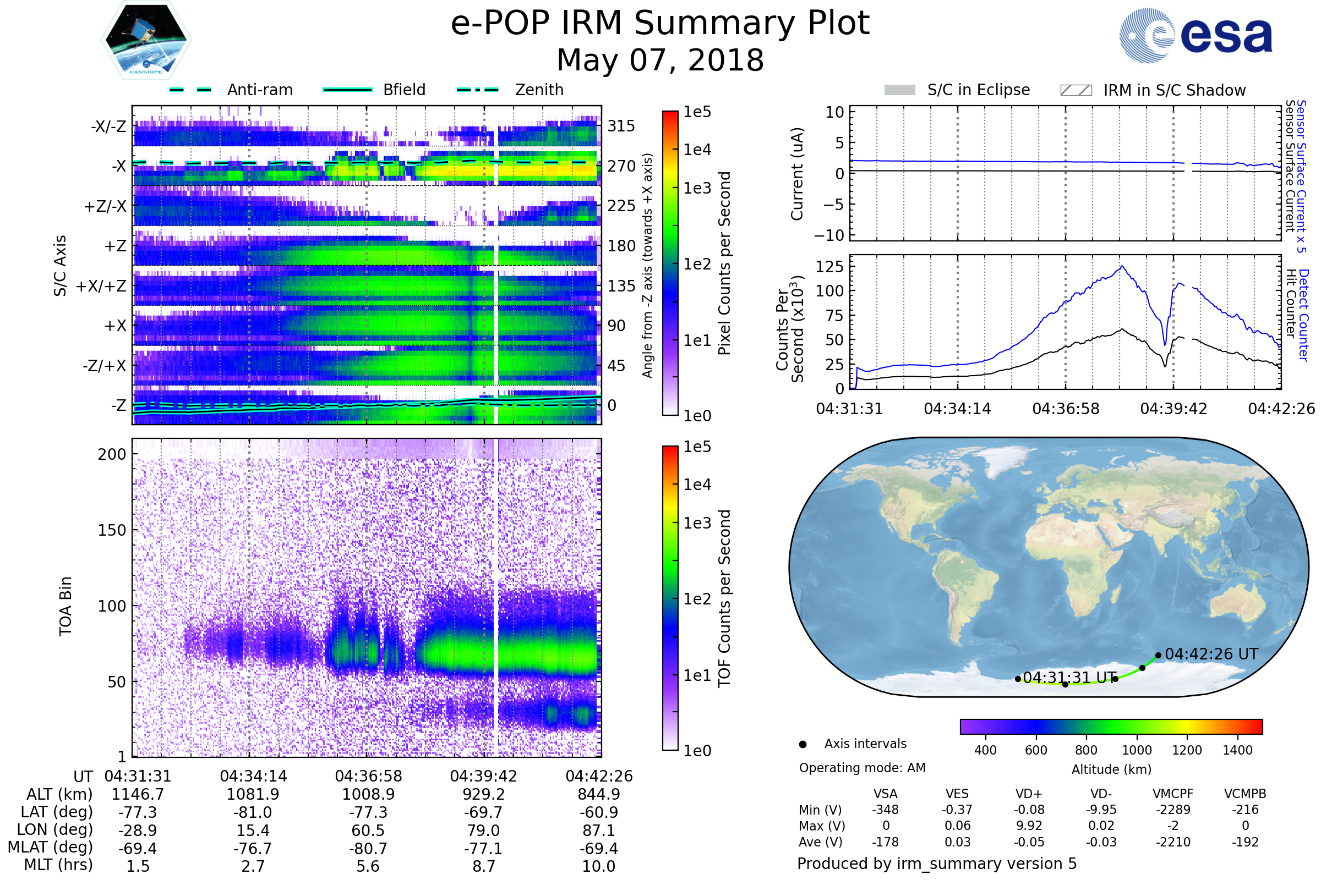The height and width of the screenshot is (880, 1321).
Task: Click the Pixel Counts per Second colorbar
Action: pyautogui.click(x=670, y=263)
